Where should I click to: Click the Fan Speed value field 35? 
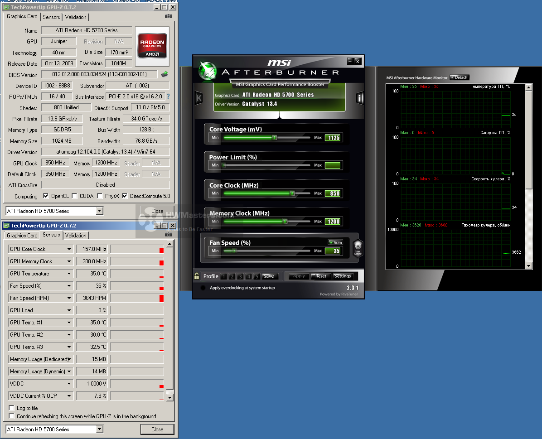334,251
